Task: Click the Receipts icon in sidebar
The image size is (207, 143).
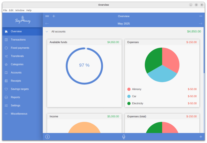Action: click(6, 81)
